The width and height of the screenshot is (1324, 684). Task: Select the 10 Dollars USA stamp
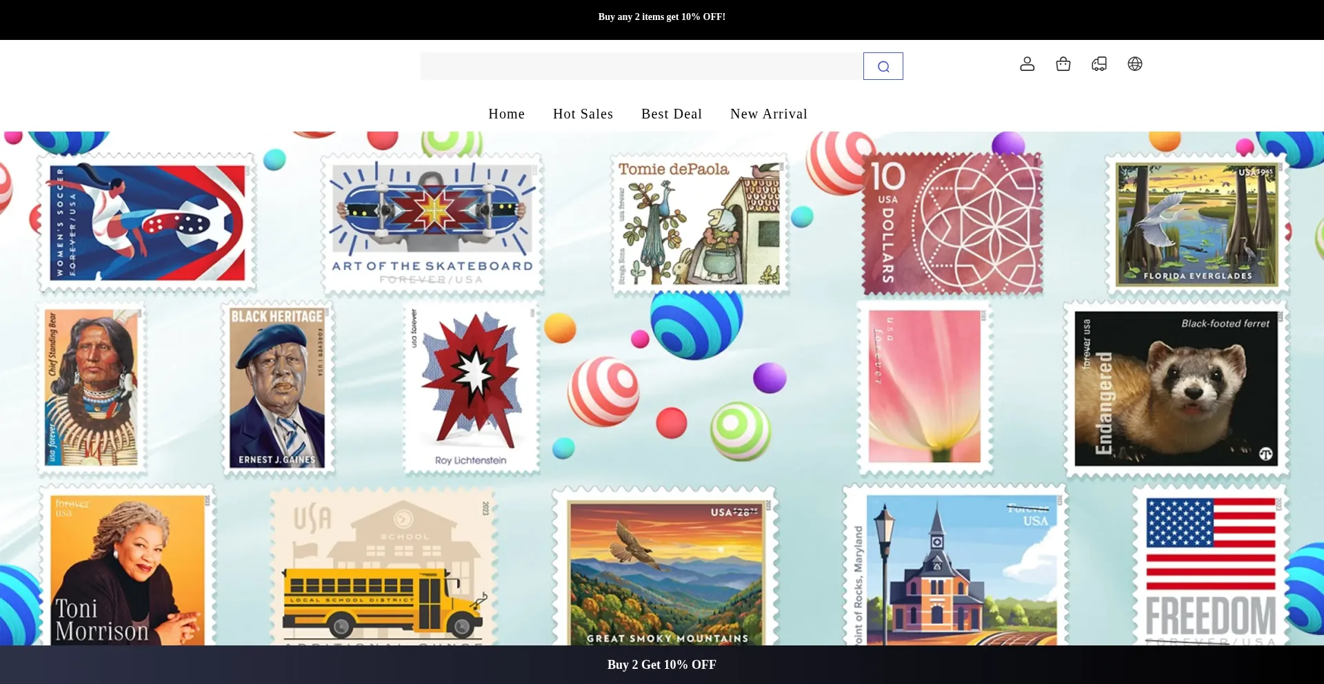(952, 224)
